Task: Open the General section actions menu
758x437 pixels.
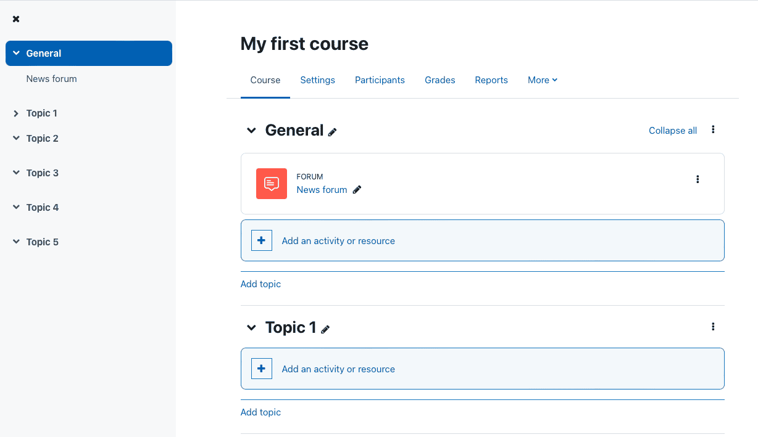Action: tap(713, 129)
